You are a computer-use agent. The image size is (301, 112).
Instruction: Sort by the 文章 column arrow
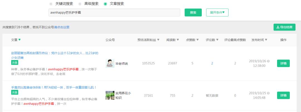20,40
